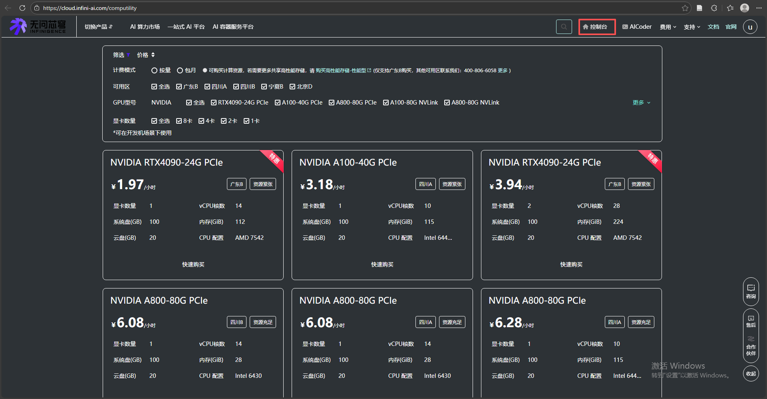Open 费用 dropdown menu
The image size is (767, 399).
click(668, 27)
